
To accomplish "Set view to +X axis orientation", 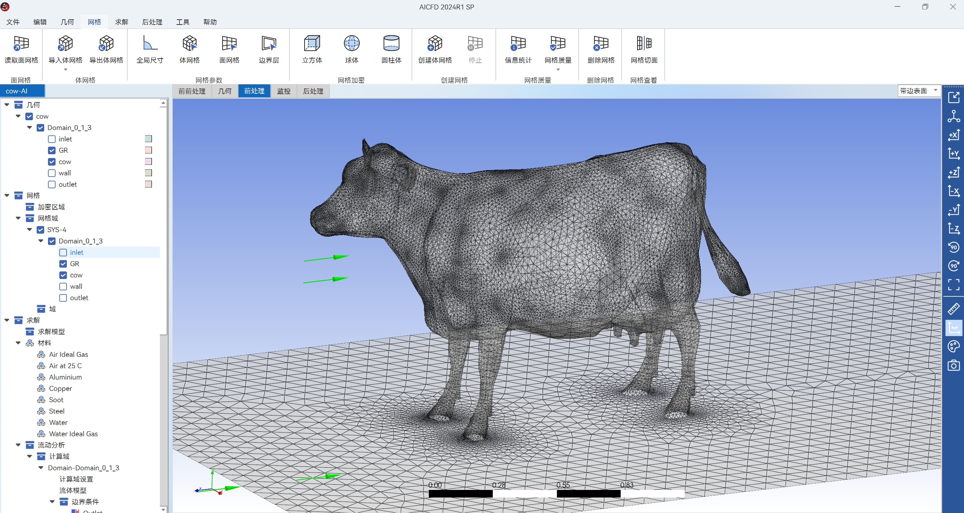I will tap(953, 135).
